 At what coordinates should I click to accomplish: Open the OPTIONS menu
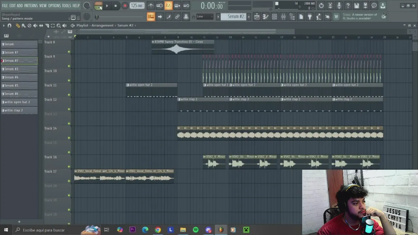(x=55, y=6)
